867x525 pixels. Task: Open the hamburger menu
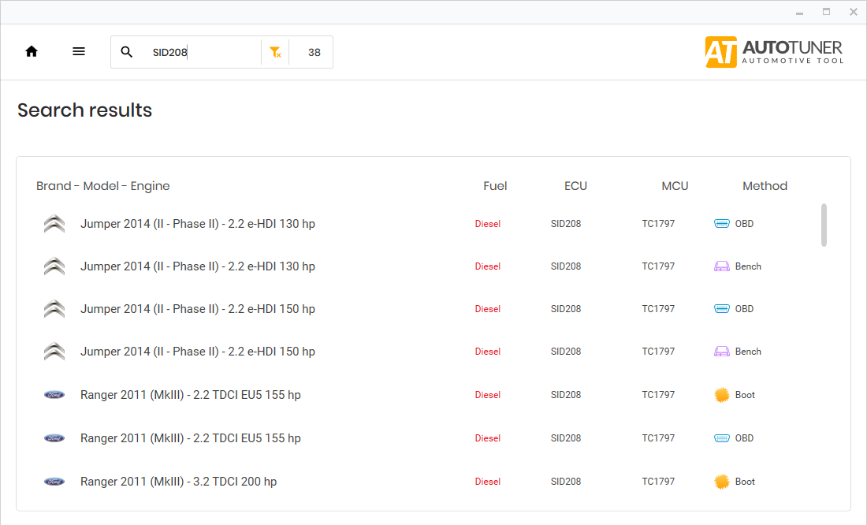click(79, 52)
